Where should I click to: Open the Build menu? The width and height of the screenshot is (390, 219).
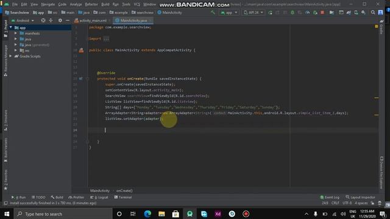click(x=105, y=4)
